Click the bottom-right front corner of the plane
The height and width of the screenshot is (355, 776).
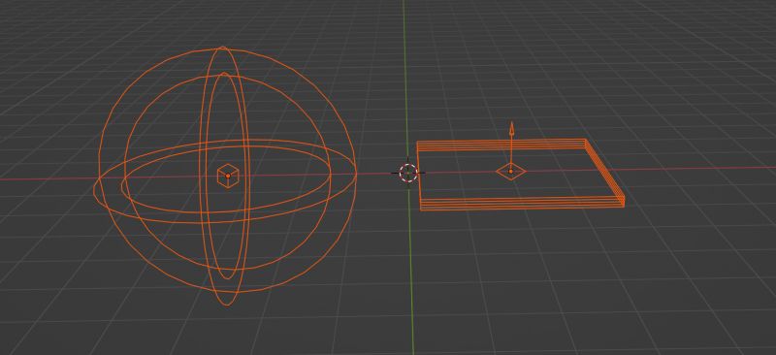(623, 204)
